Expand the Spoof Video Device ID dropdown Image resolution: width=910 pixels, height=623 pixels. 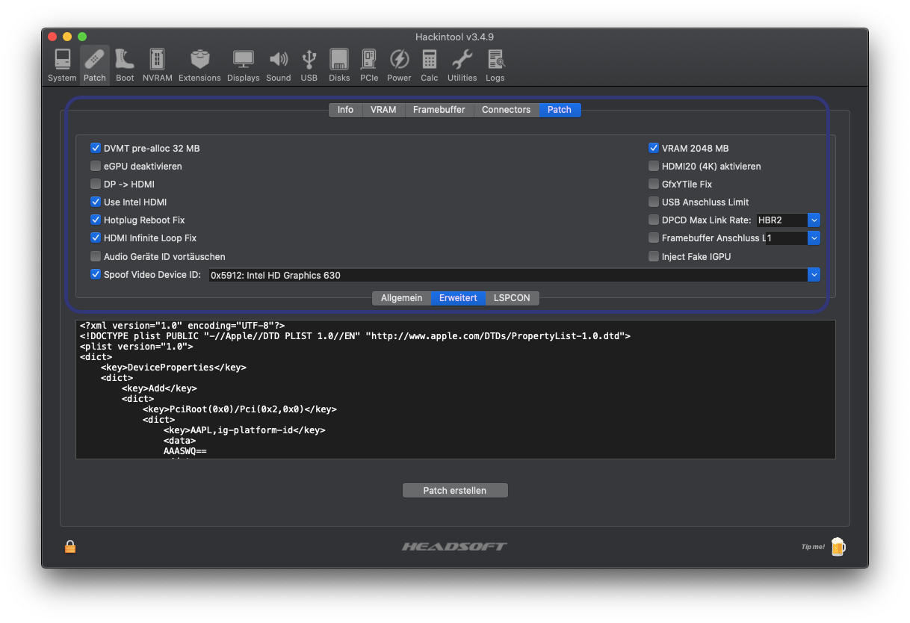(814, 275)
